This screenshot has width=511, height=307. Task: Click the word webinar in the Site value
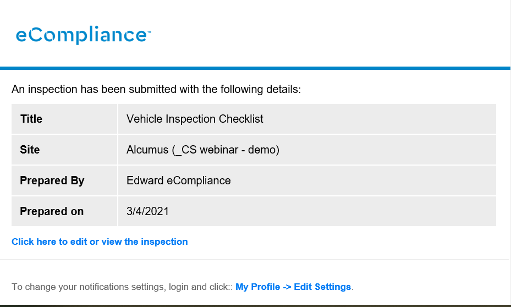219,150
